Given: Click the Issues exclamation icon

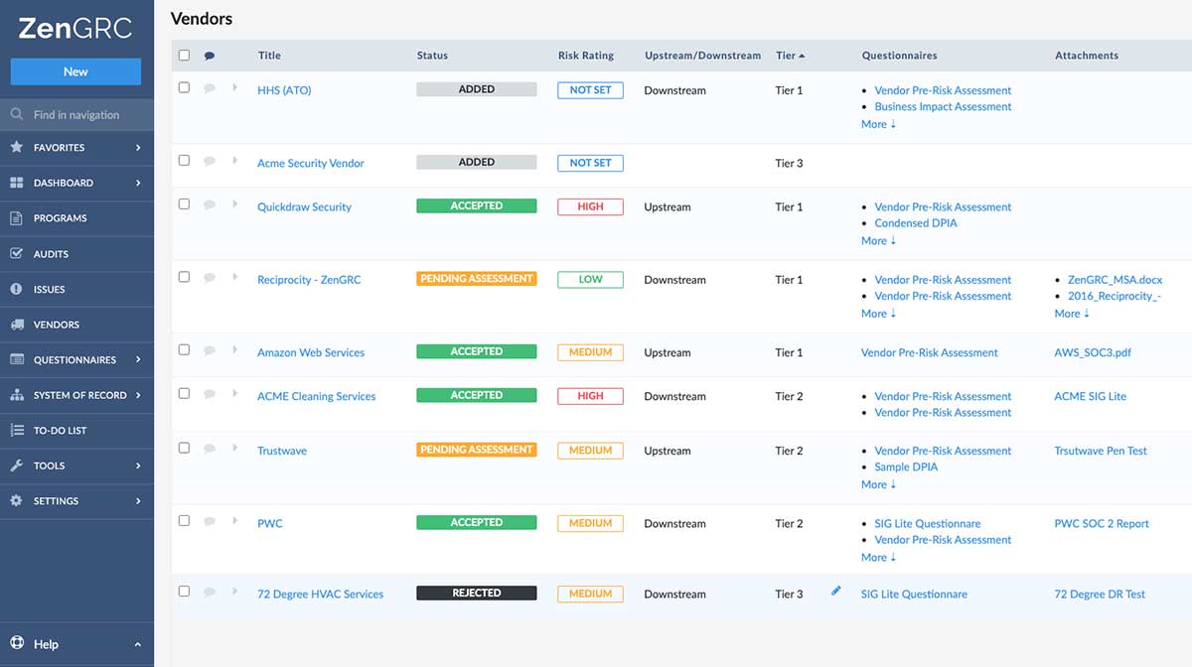Looking at the screenshot, I should [x=16, y=289].
